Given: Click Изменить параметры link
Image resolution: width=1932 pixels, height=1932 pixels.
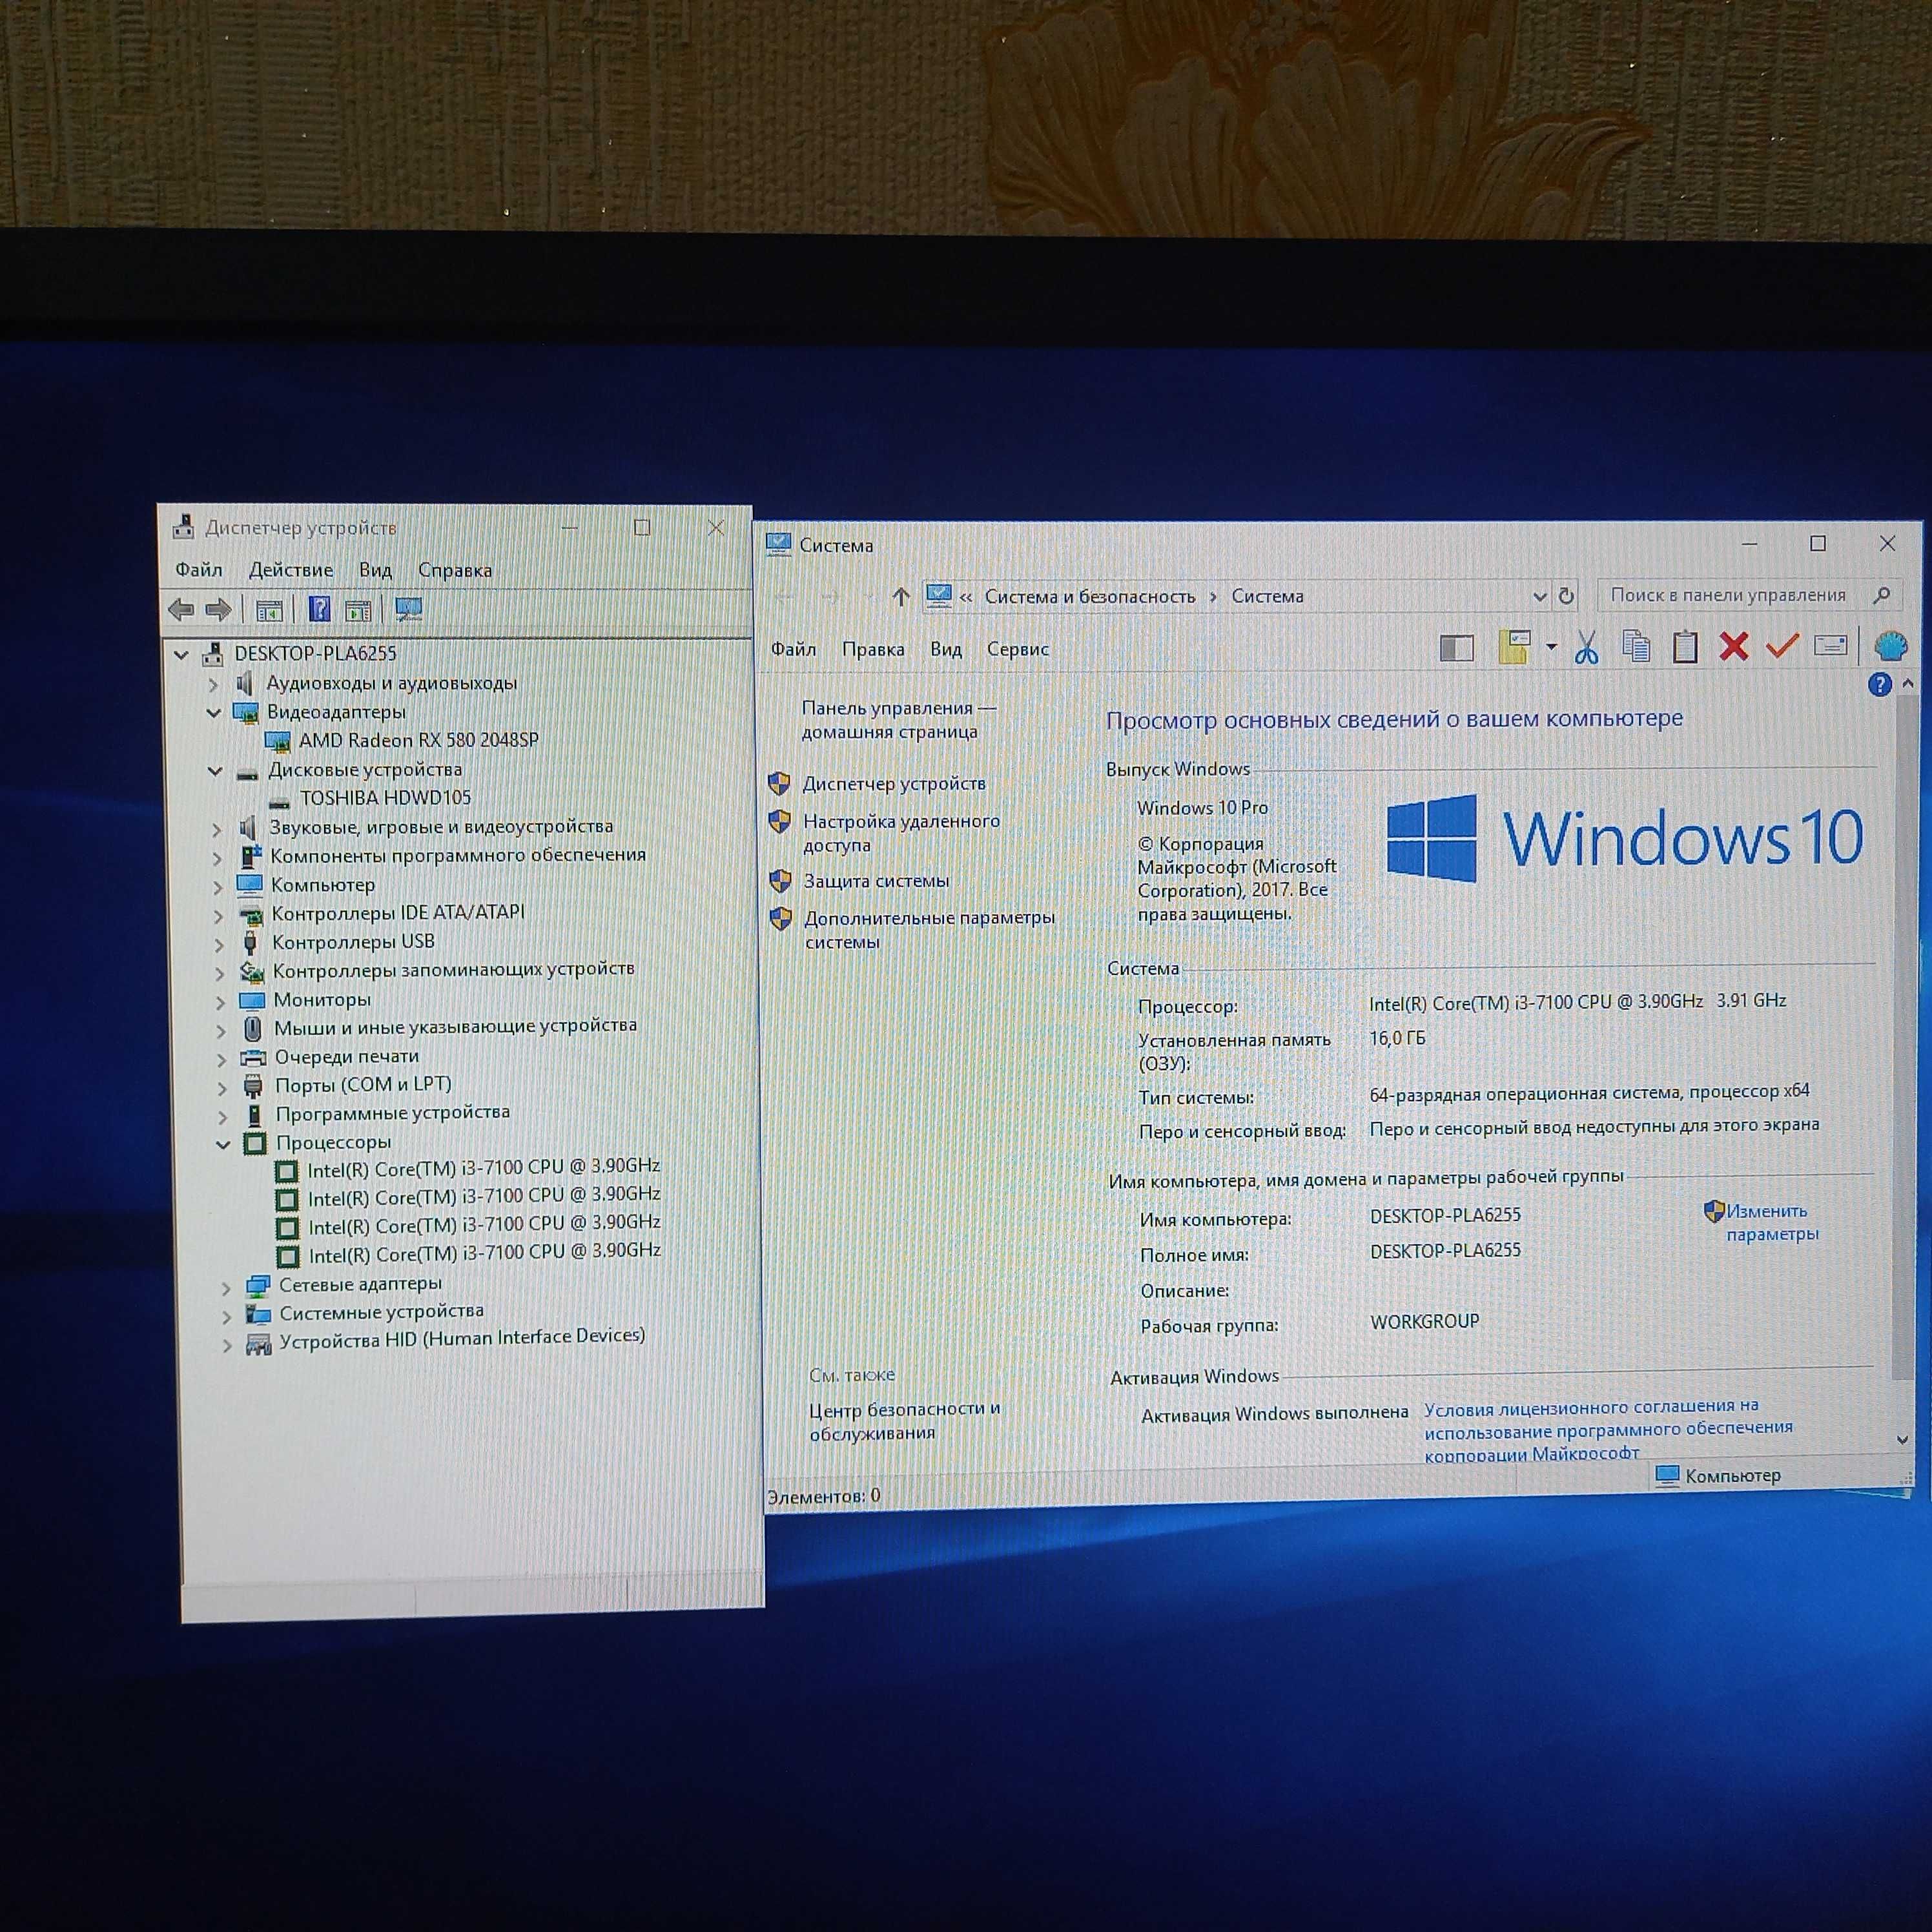Looking at the screenshot, I should pos(1772,1222).
